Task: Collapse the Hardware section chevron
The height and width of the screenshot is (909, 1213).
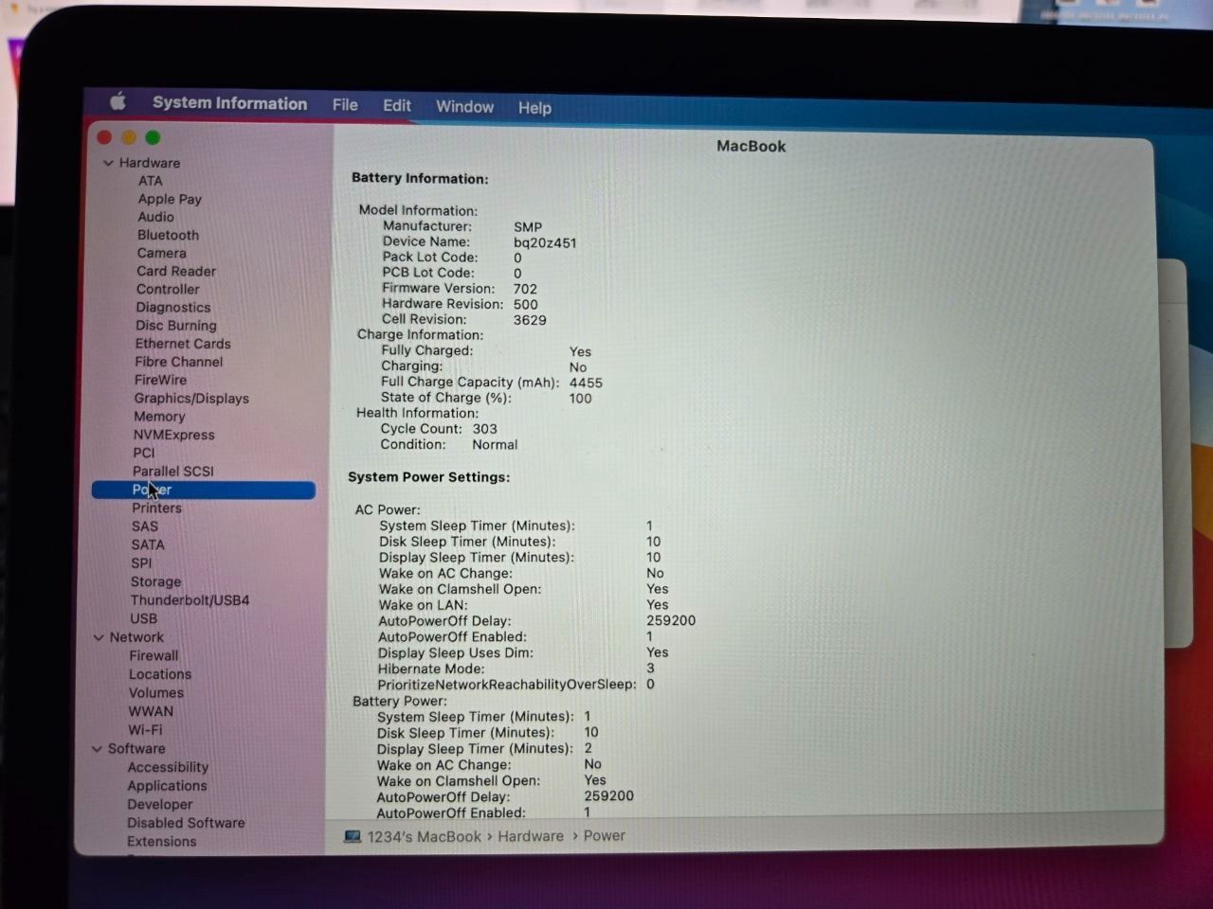Action: tap(108, 163)
